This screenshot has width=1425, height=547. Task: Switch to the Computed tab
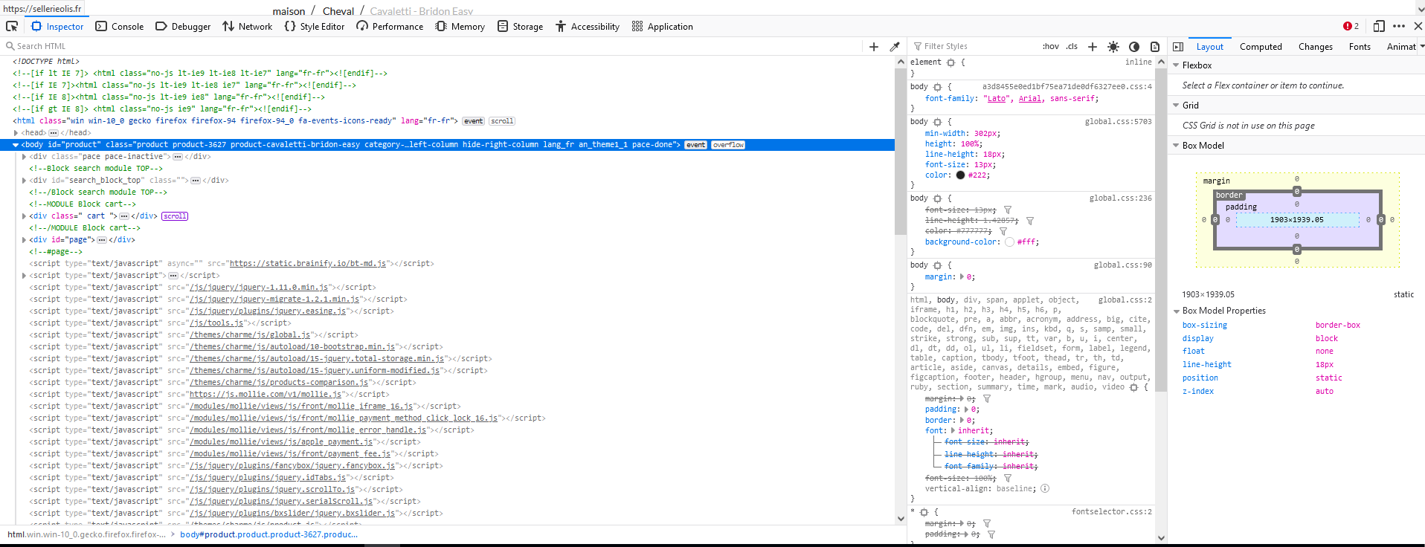click(1261, 46)
